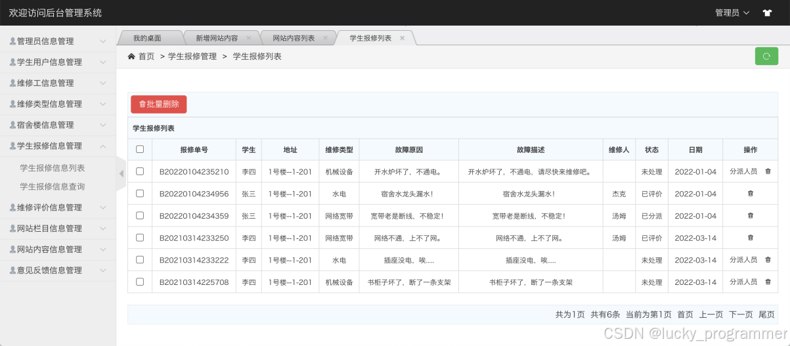Check the row B20210314233222 checkbox
790x346 pixels.
tap(140, 259)
